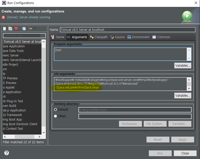Screen dimensions: 200x159
Task: Select Generic Server entry
Action: pyautogui.click(x=11, y=55)
